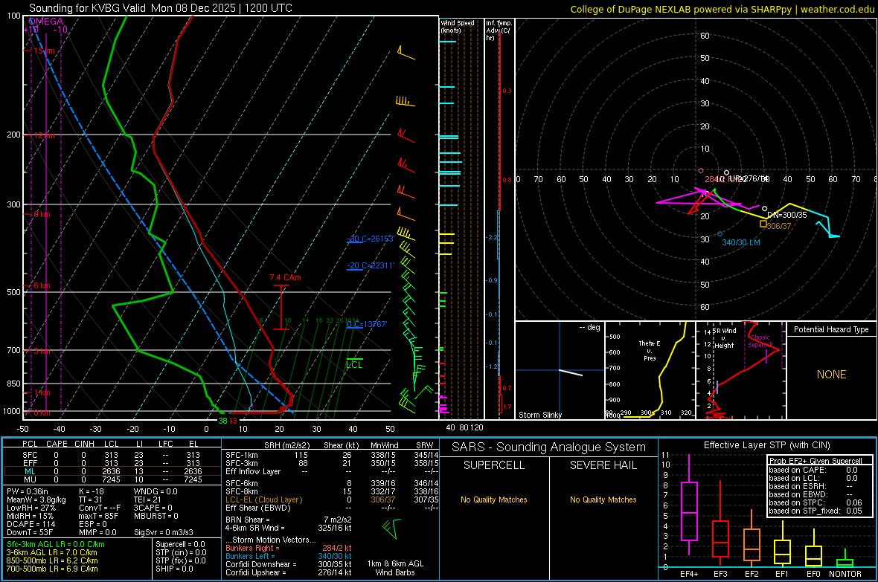
Task: Click the "LowRH = 27%" value
Action: (31, 508)
